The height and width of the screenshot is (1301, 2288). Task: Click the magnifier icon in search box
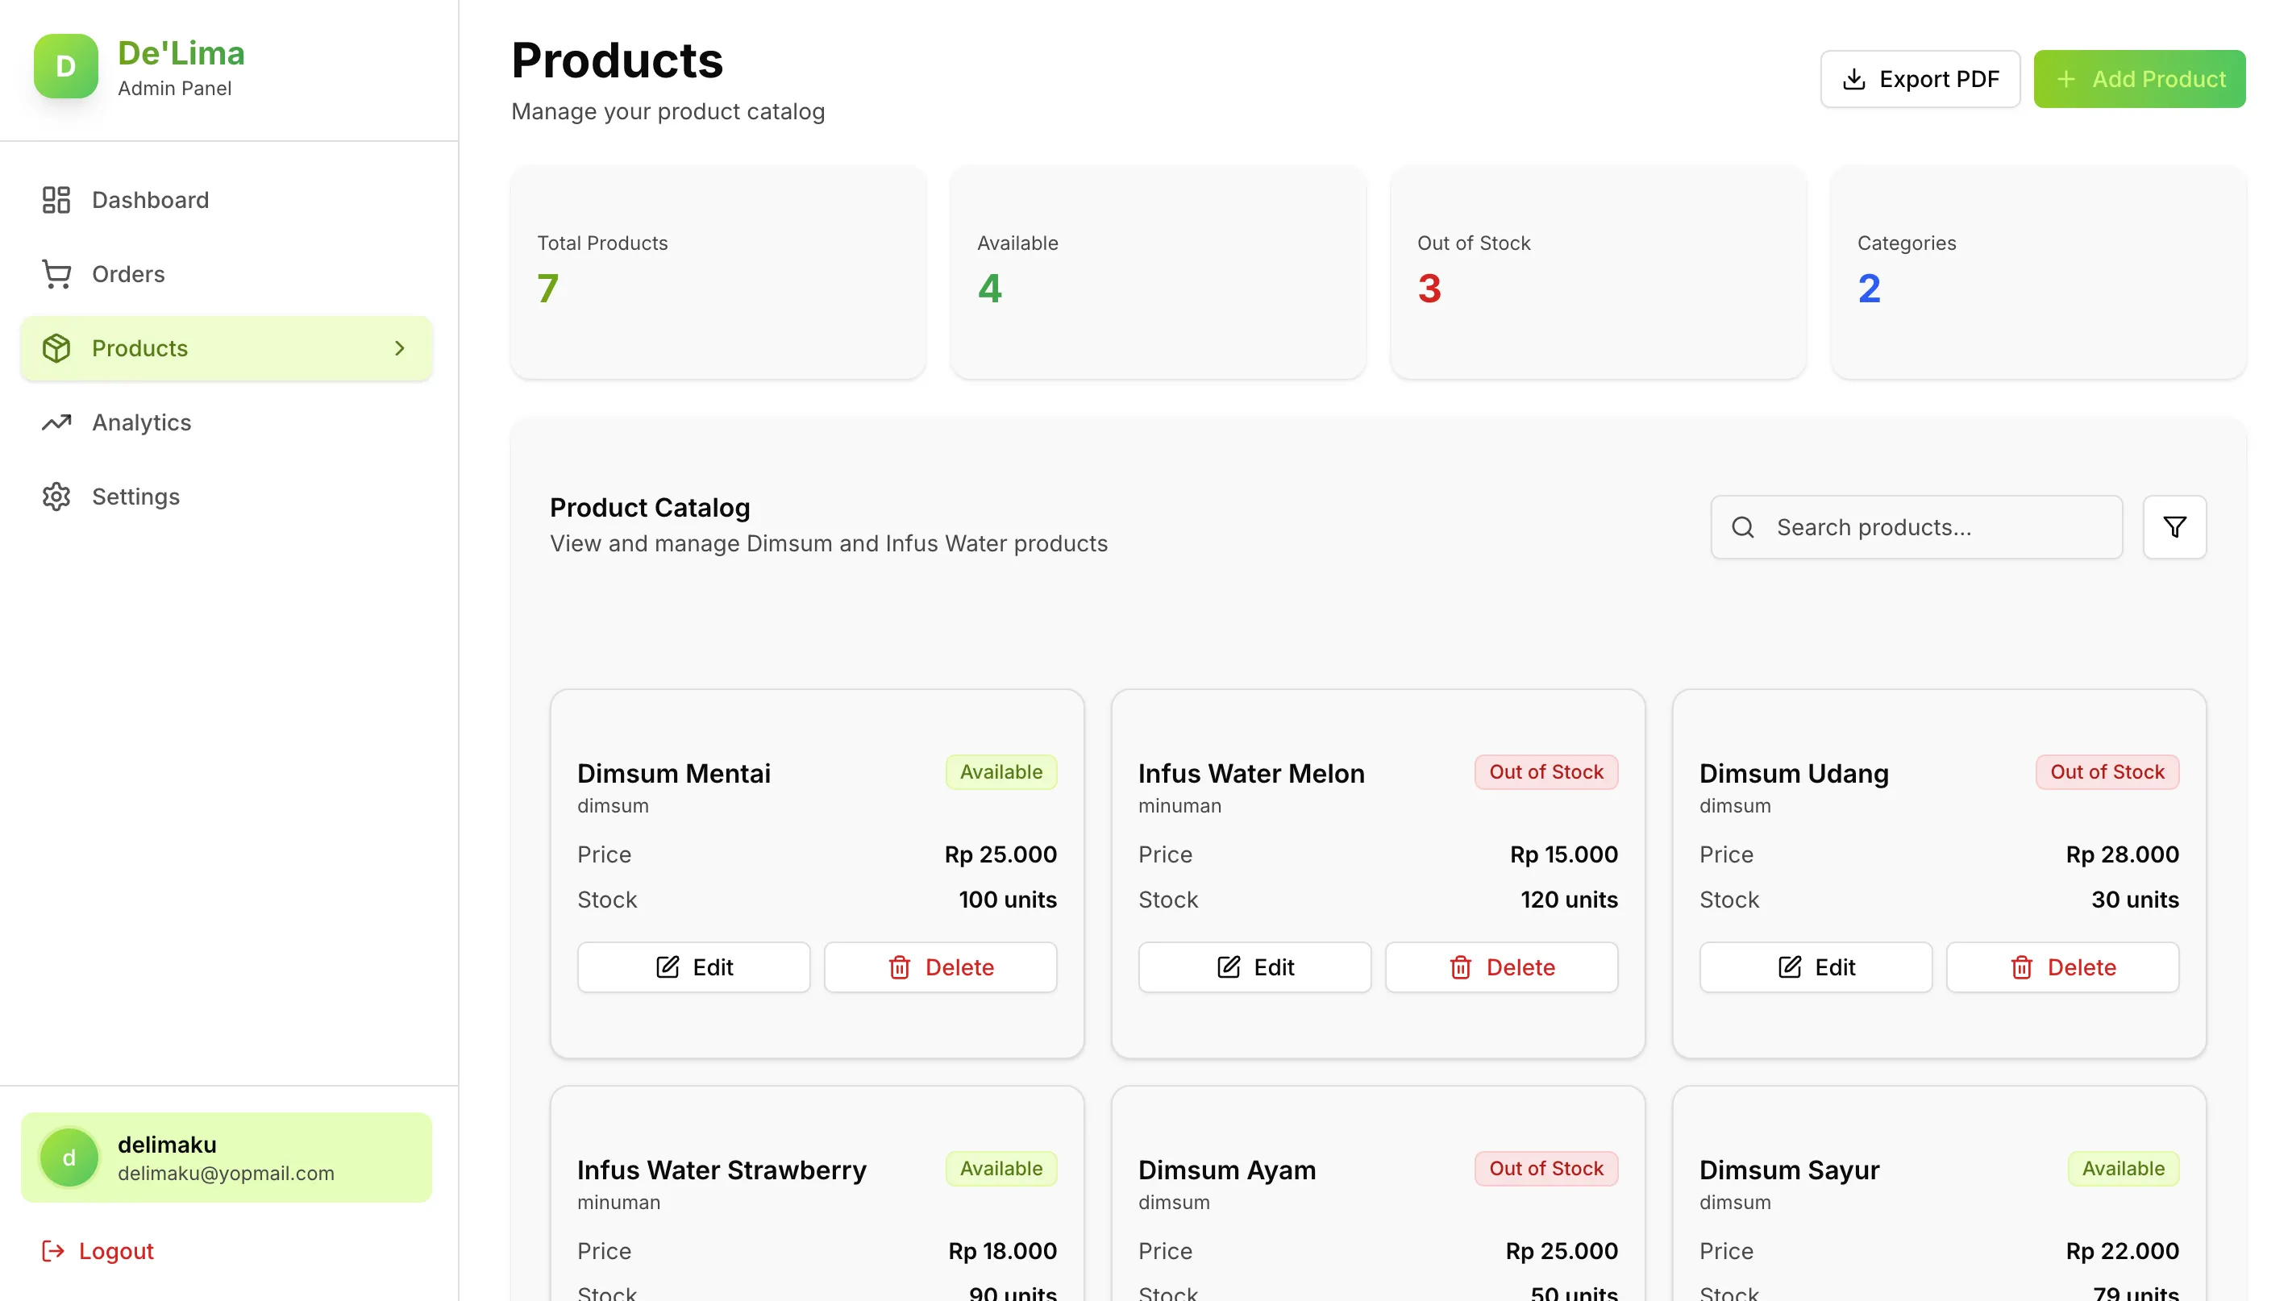(1742, 527)
